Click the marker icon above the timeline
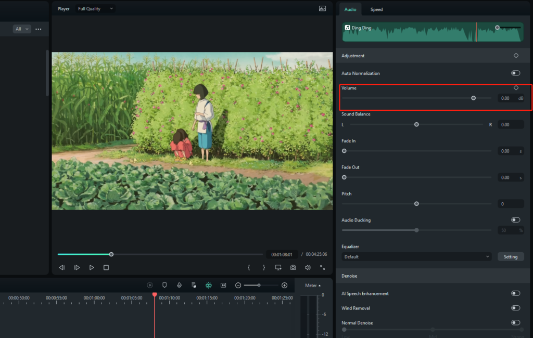533x338 pixels. (164, 285)
